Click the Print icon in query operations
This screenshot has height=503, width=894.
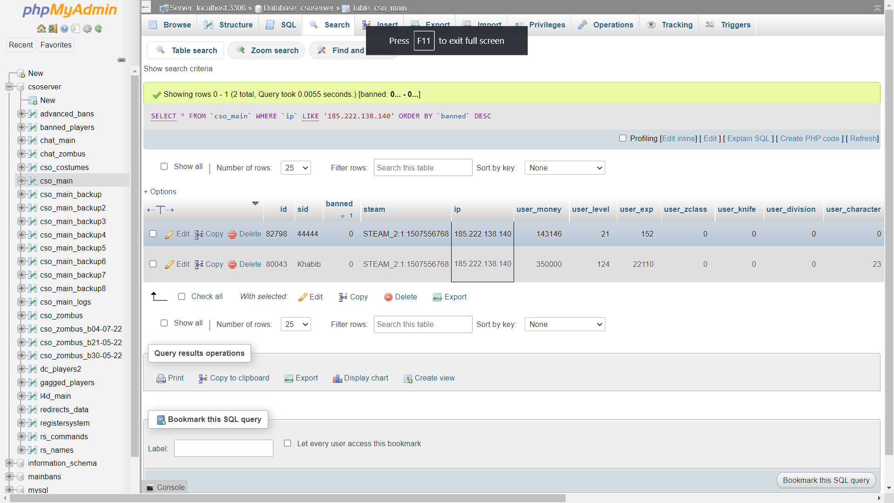161,379
